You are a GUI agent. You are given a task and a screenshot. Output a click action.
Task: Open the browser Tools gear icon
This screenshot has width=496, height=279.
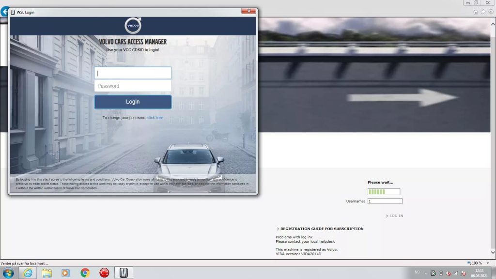[x=491, y=12]
